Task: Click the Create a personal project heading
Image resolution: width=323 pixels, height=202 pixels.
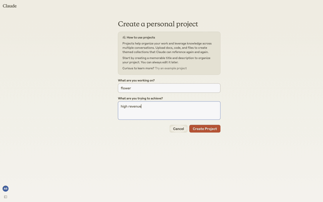Action: click(x=158, y=24)
